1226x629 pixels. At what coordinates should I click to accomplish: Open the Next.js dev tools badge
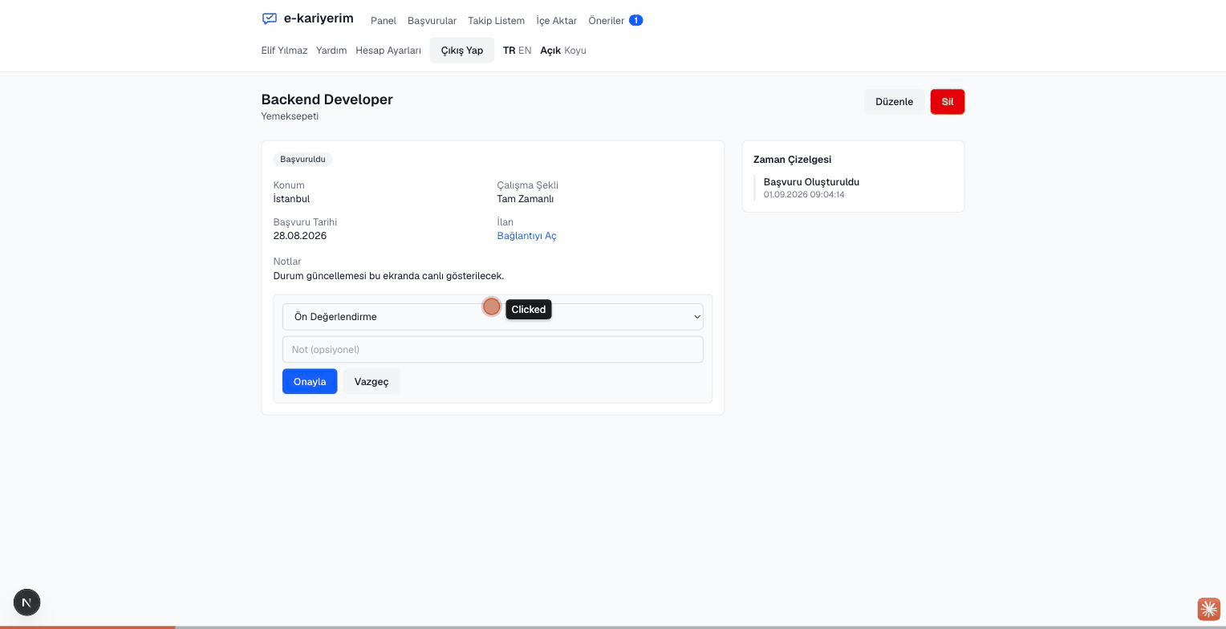coord(26,603)
